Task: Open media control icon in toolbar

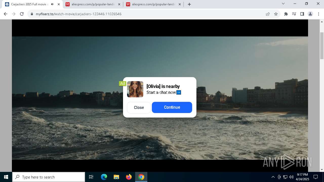Action: 294,14
